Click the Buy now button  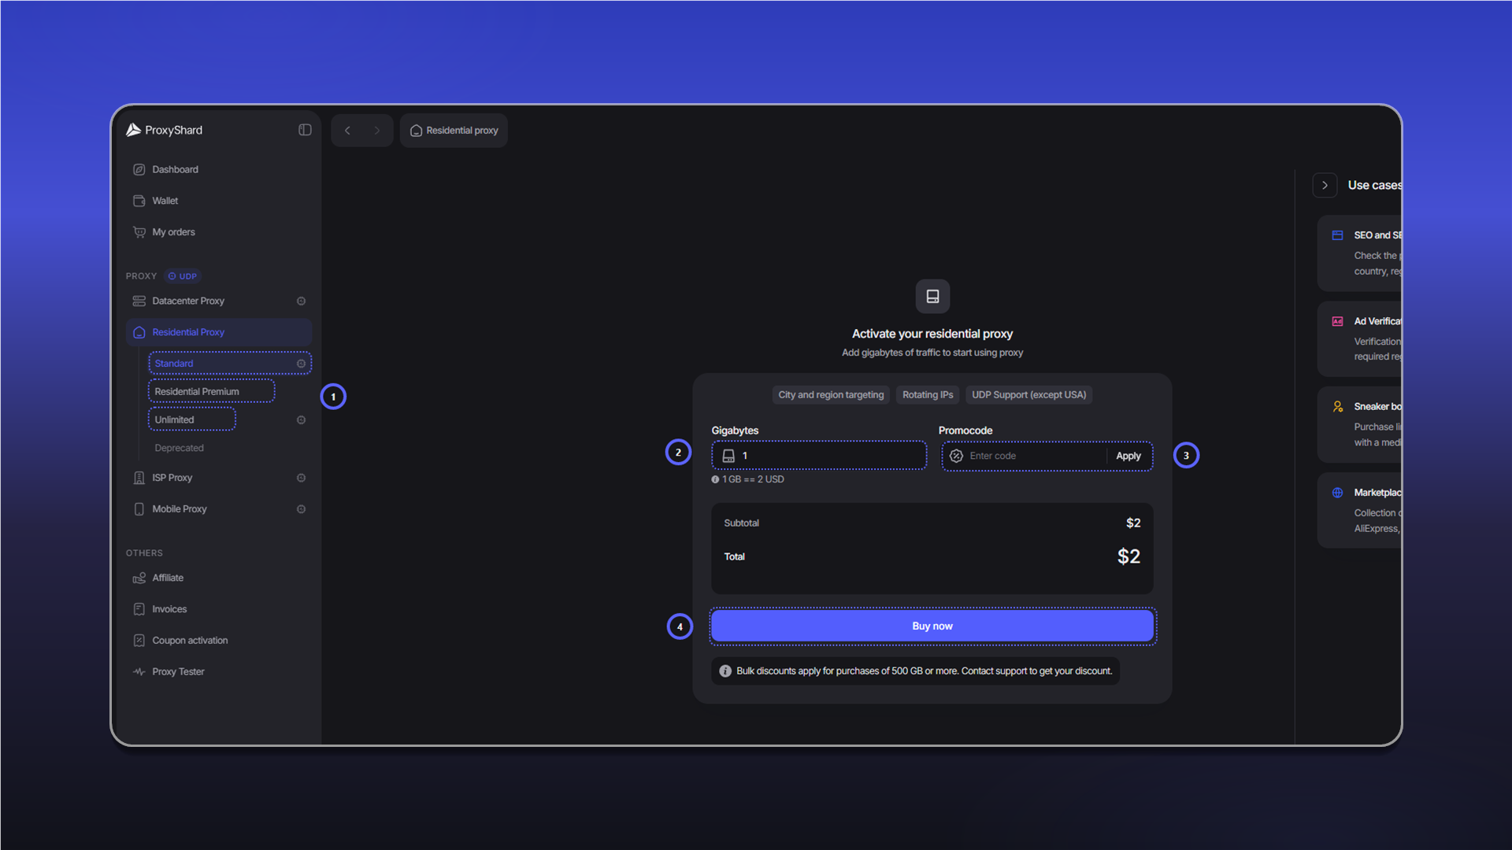click(932, 626)
